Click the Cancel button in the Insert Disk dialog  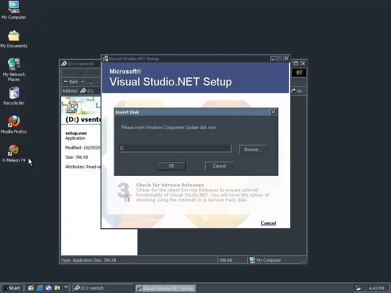click(219, 166)
